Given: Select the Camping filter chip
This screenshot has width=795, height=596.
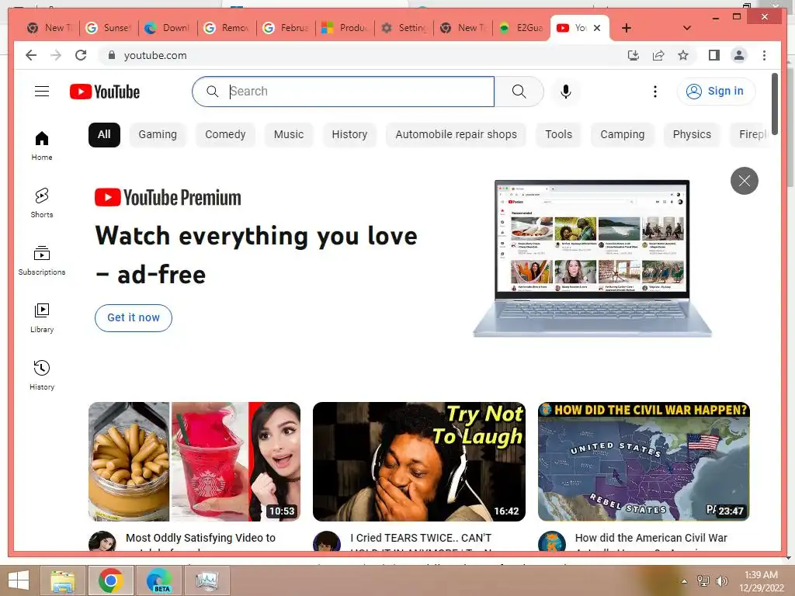Looking at the screenshot, I should 622,135.
